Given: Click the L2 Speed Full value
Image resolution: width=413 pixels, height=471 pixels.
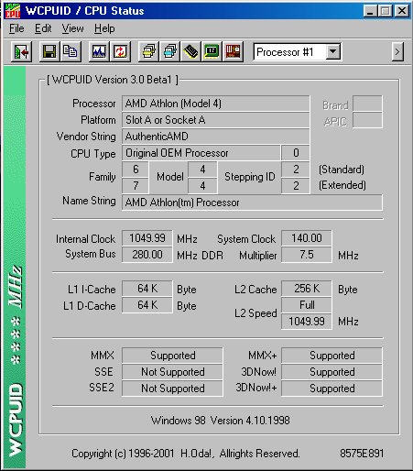Looking at the screenshot, I should (307, 305).
